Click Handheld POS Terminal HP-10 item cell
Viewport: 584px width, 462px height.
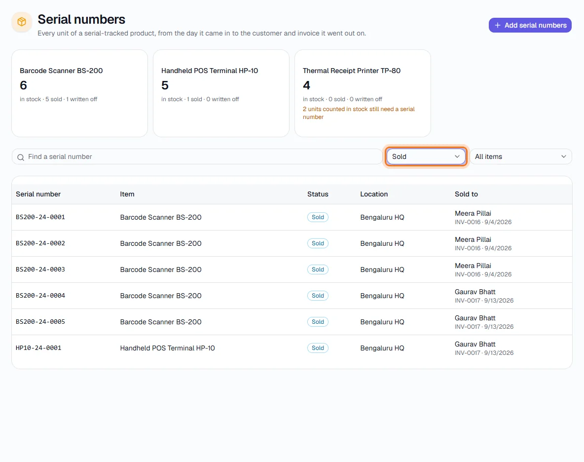(168, 348)
